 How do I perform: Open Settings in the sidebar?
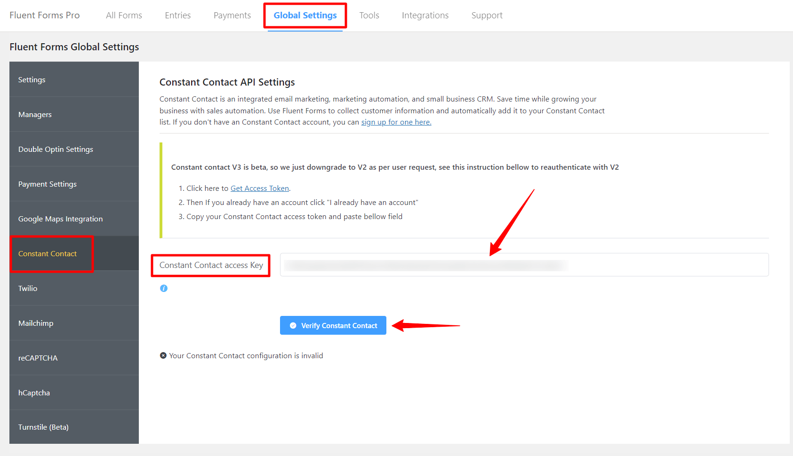[x=32, y=80]
